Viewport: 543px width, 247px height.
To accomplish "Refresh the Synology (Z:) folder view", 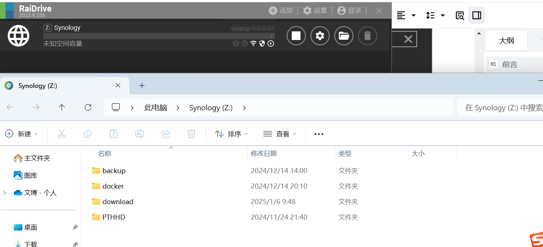I will (x=88, y=107).
